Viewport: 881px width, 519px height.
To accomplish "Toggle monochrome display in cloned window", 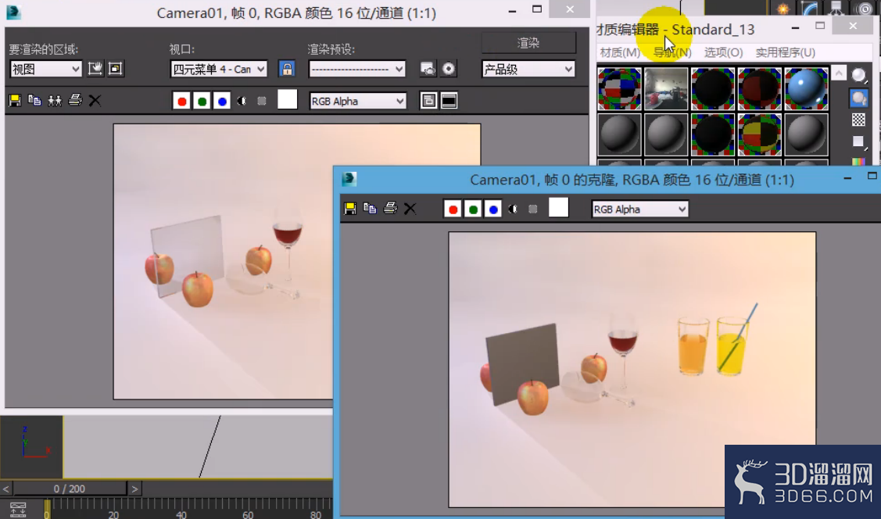I will tap(532, 209).
